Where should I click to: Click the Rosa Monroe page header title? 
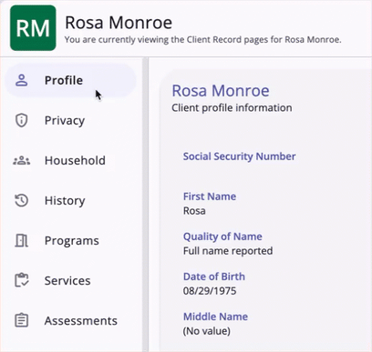pos(119,23)
